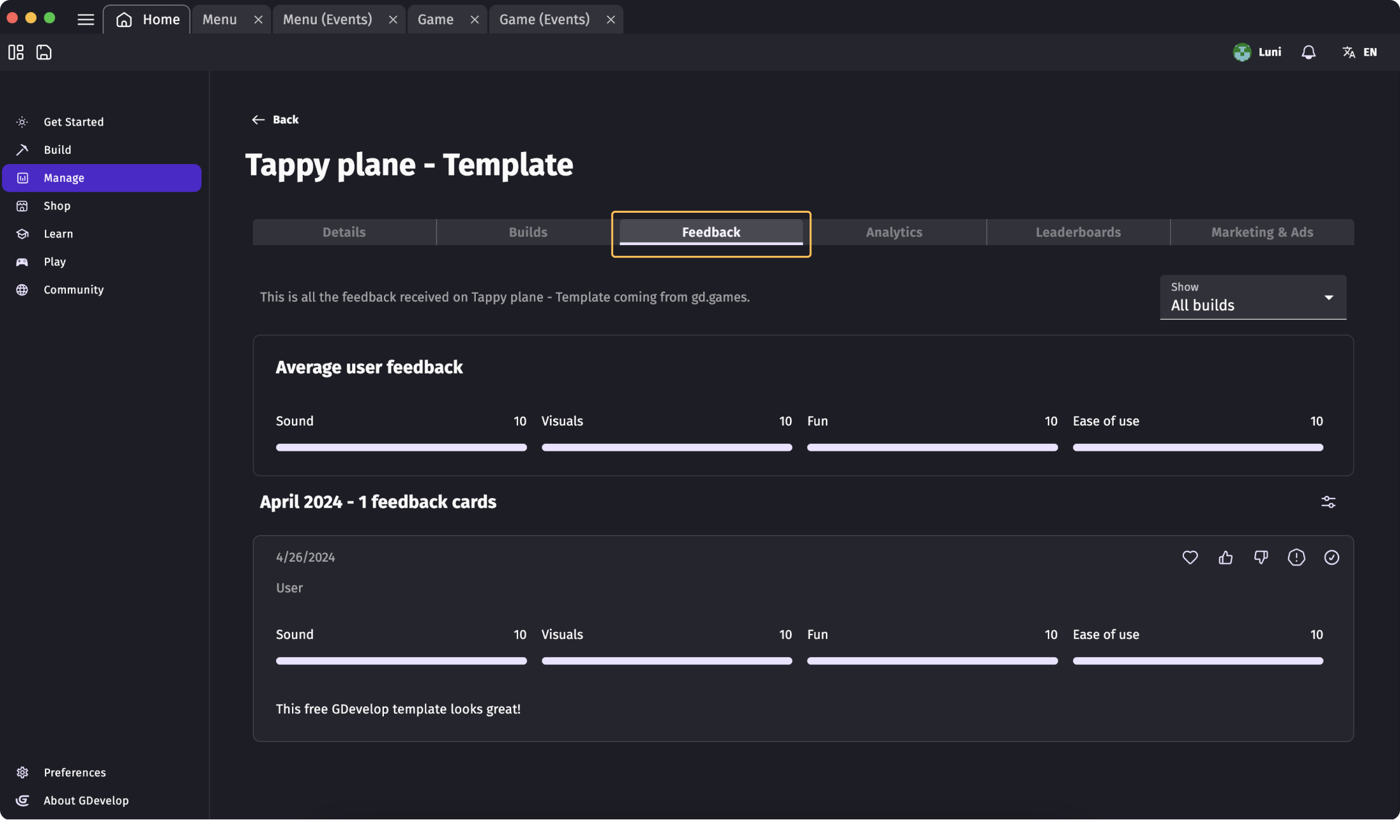Mark feedback with the heart icon
1400x820 pixels.
[x=1190, y=557]
